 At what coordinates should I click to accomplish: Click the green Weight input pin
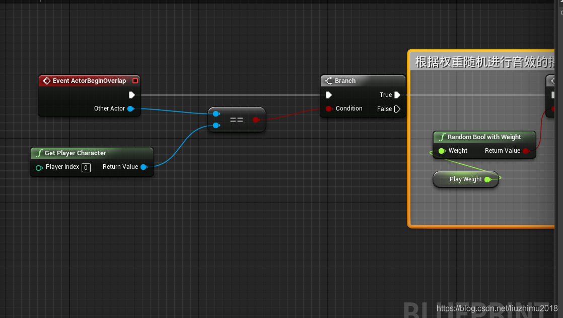[x=442, y=151]
